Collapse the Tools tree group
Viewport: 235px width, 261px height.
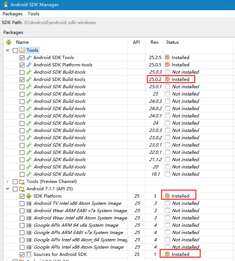tap(8, 50)
